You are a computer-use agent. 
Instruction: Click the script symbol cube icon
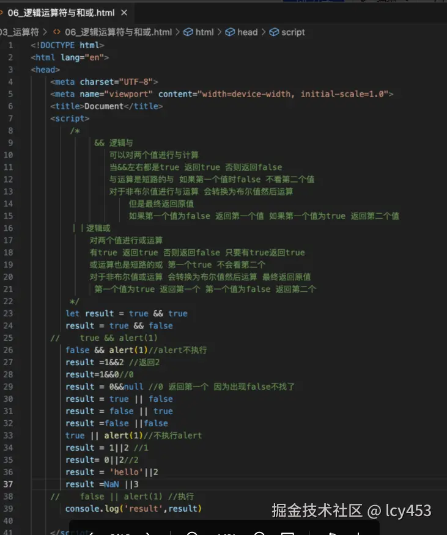pyautogui.click(x=274, y=32)
